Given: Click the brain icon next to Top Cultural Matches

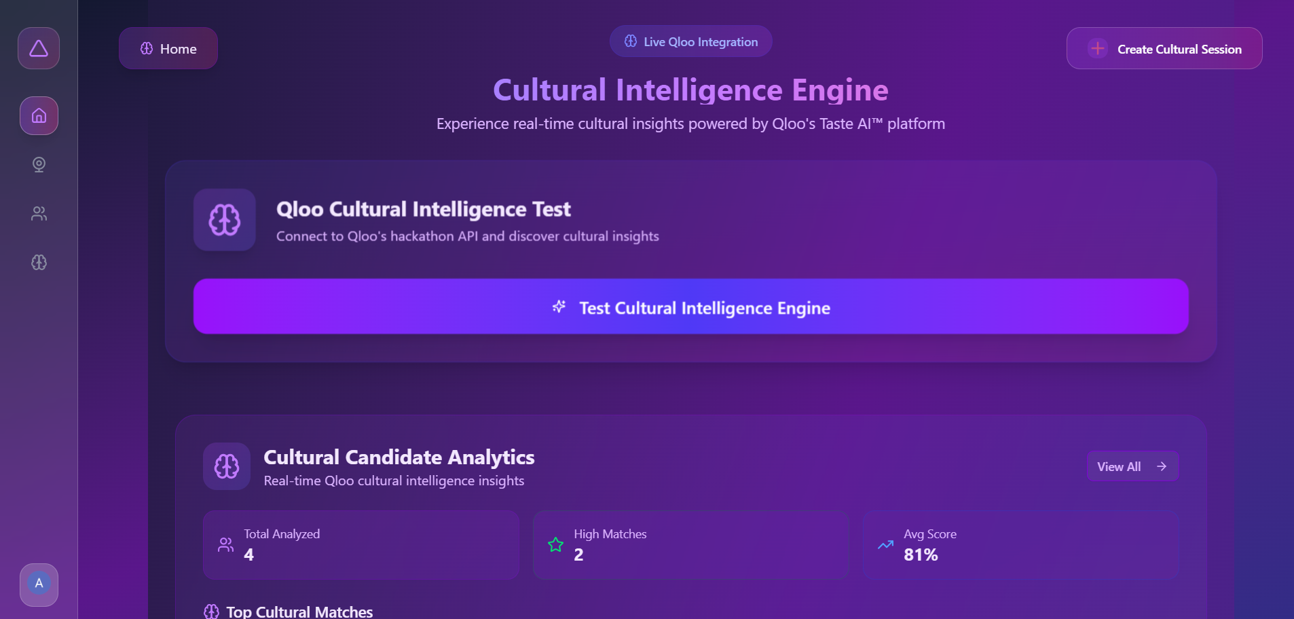Looking at the screenshot, I should click(x=212, y=612).
